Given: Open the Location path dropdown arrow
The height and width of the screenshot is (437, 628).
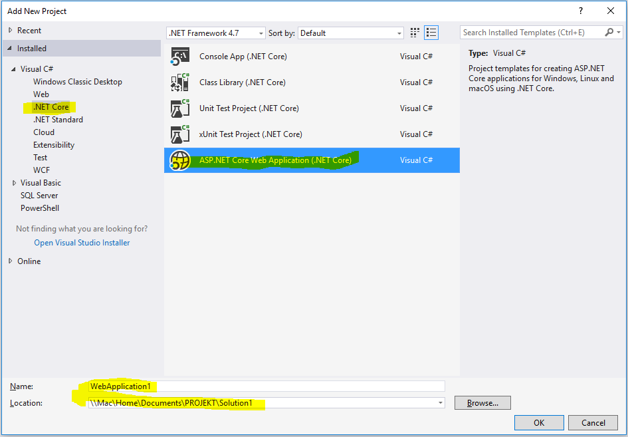Looking at the screenshot, I should coord(441,402).
